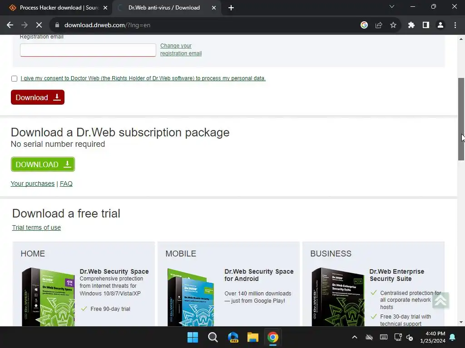Screen dimensions: 465x348
Task: Click the MOBILE category heading
Action: [181, 254]
